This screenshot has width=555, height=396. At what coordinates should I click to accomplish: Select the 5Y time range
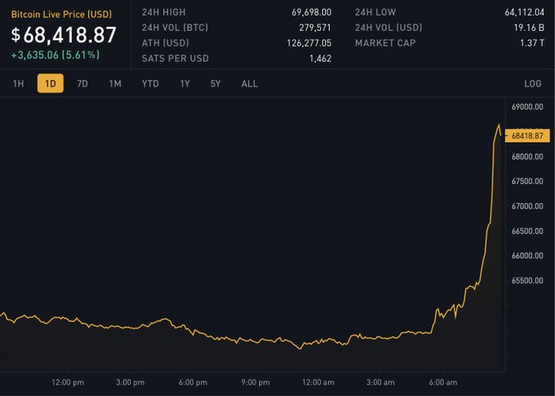215,84
